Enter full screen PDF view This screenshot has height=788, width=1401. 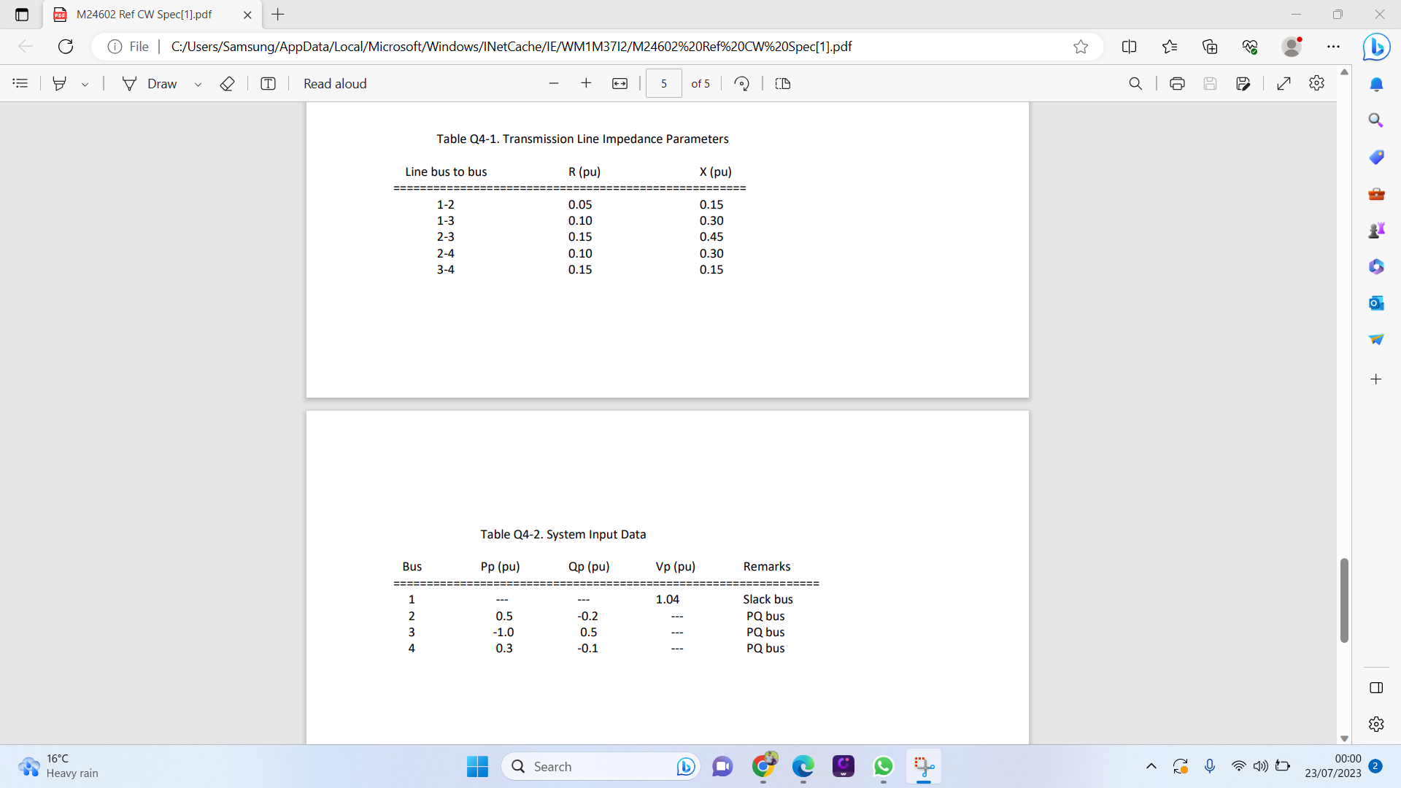[1284, 84]
